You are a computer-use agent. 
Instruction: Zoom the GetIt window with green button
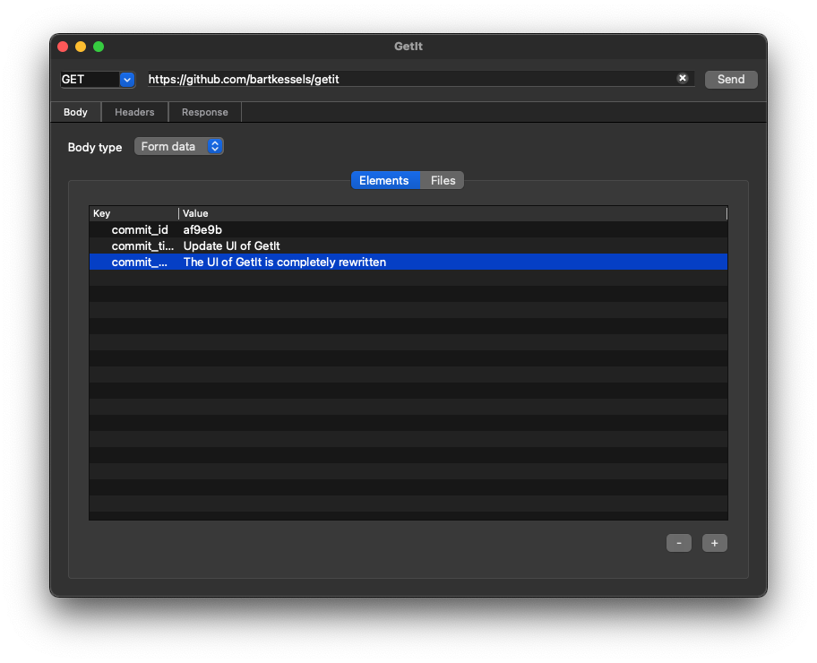pos(99,47)
